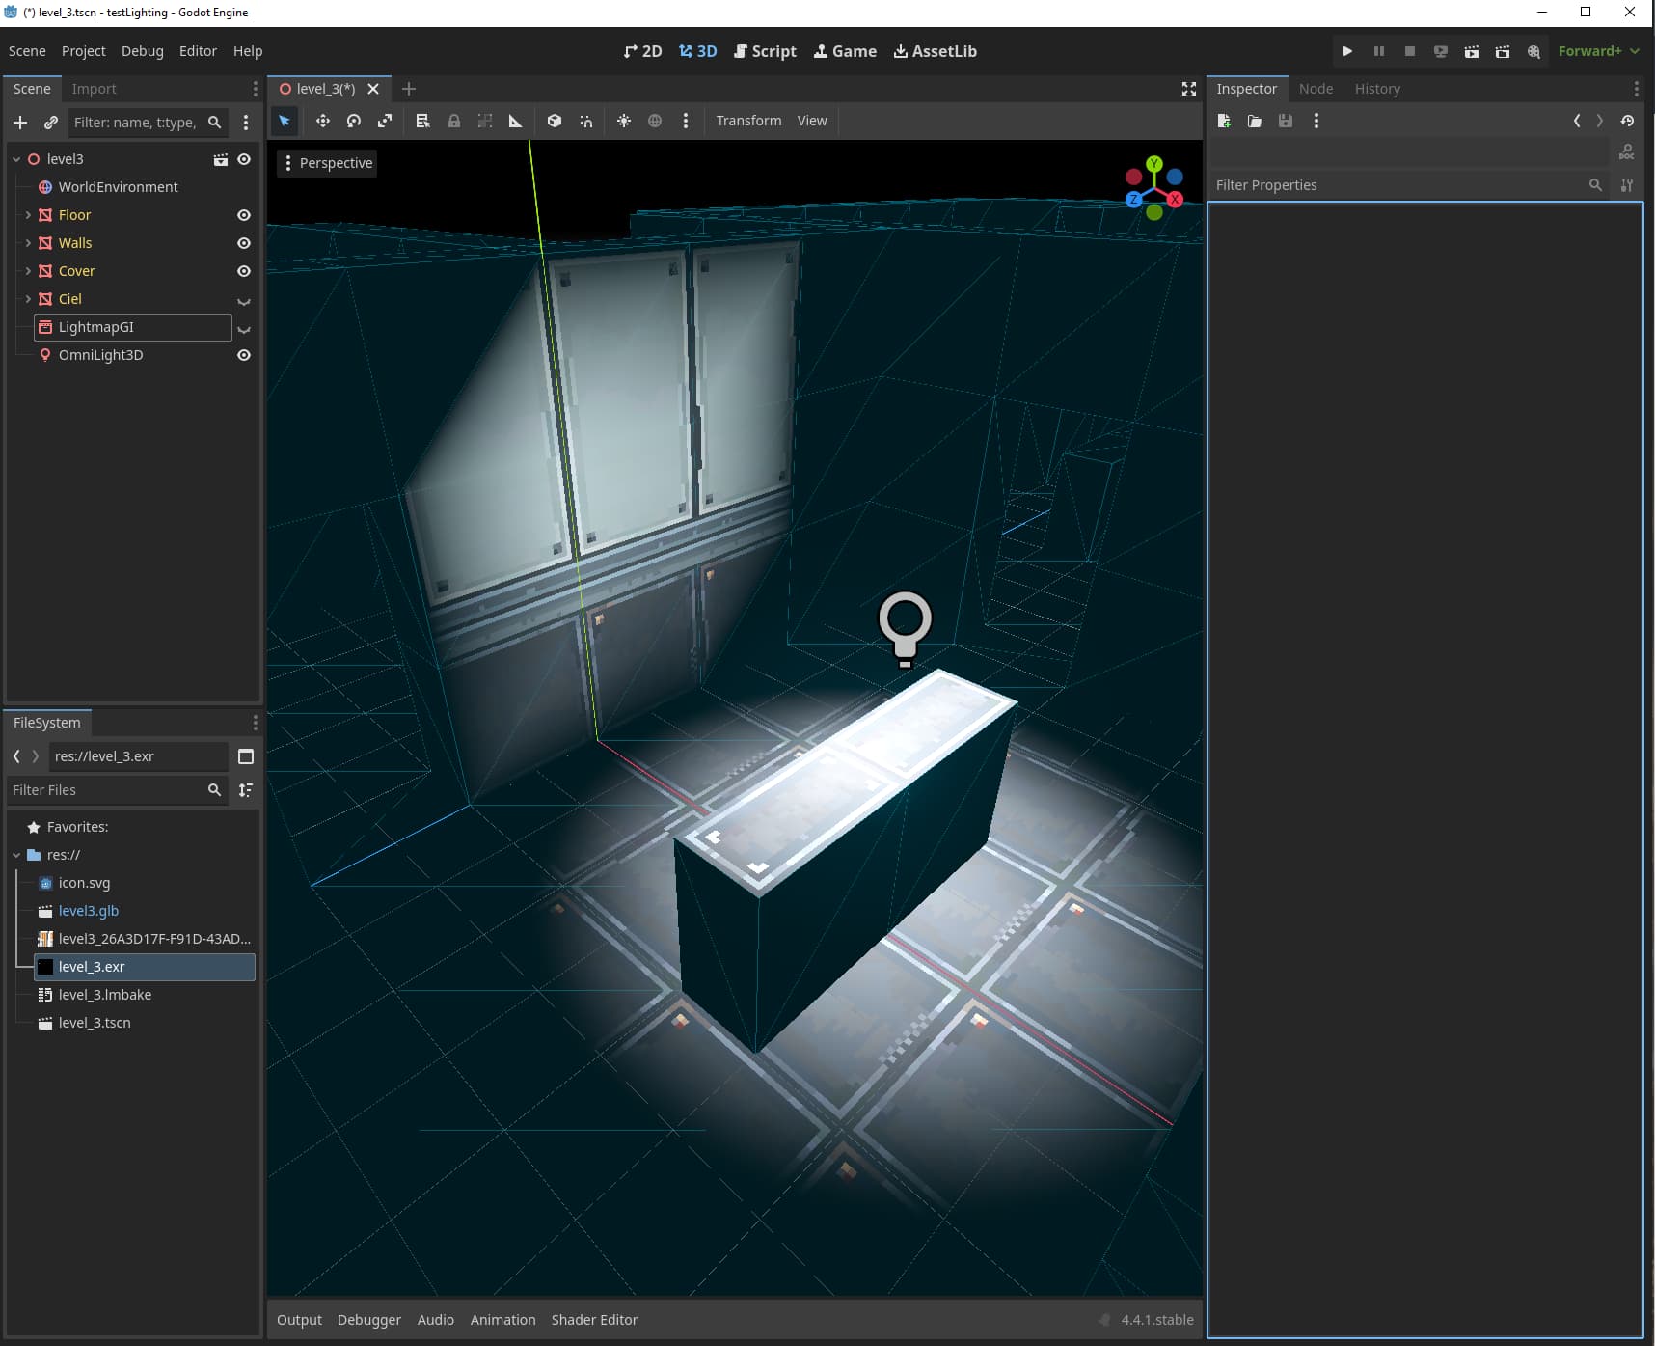Expand the Walls node tree

coord(28,243)
